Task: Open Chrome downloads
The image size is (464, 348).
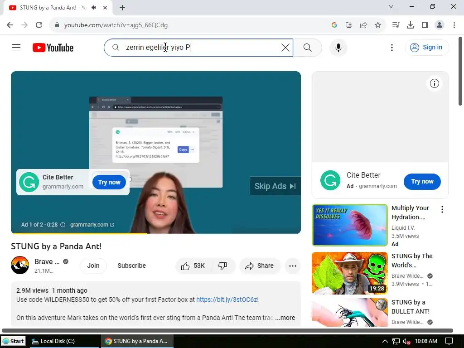Action: coord(411,25)
